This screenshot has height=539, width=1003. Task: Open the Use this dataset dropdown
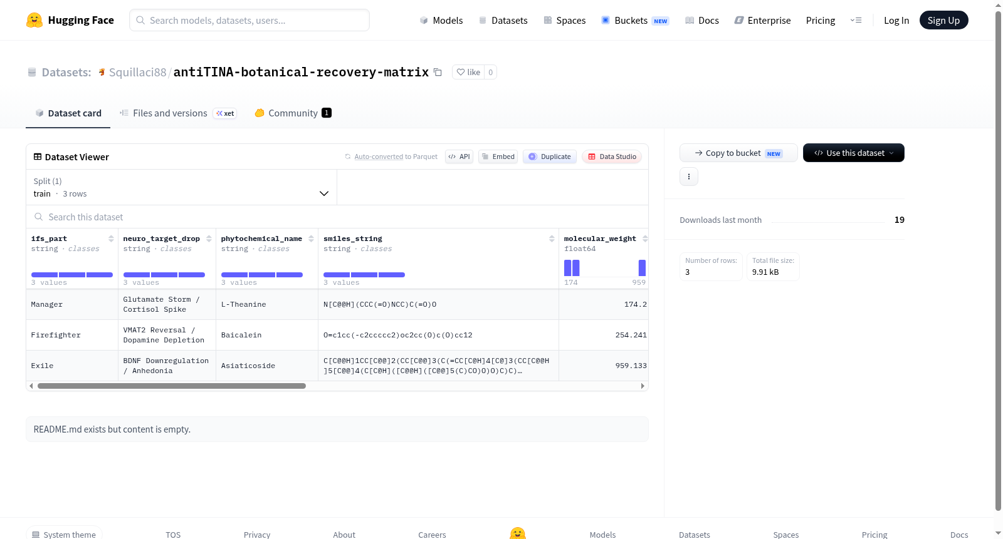tap(854, 153)
